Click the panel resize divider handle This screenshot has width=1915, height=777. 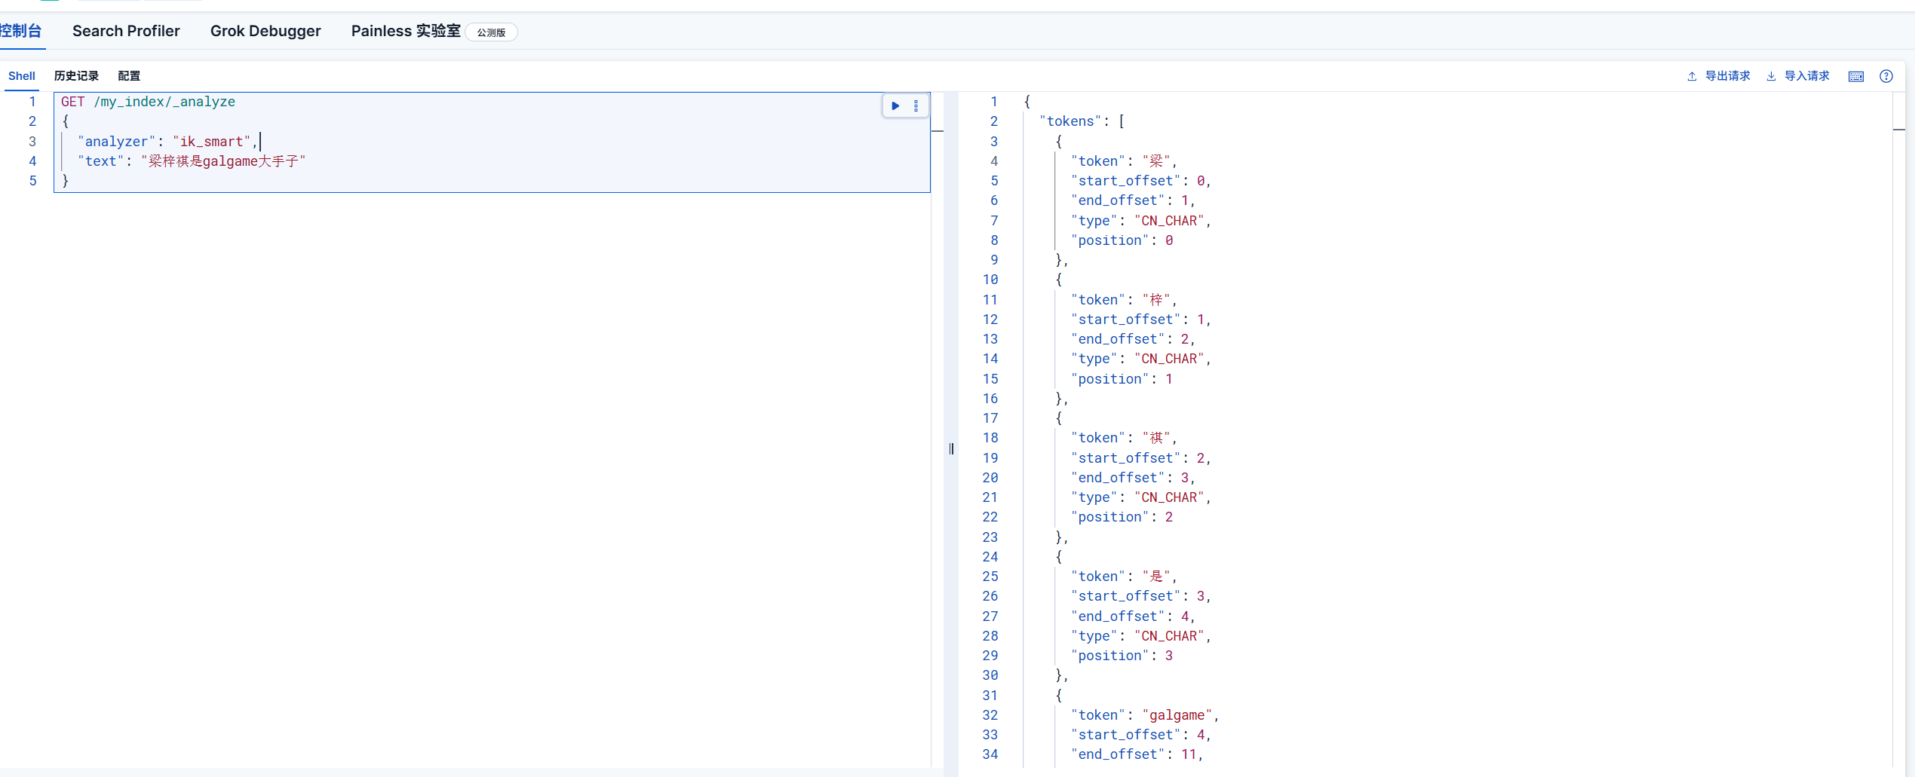(x=951, y=449)
